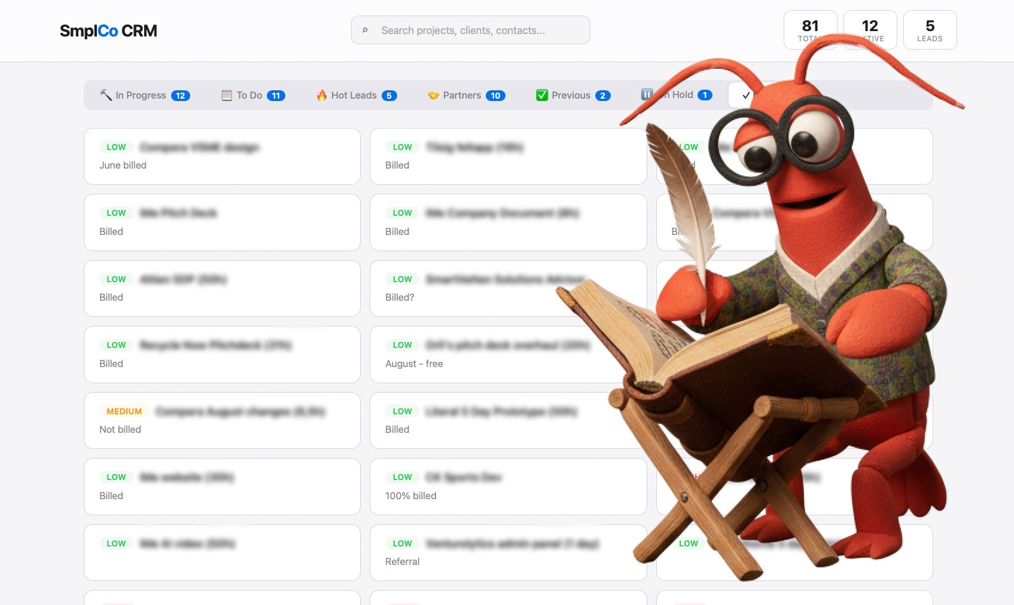
Task: Click the count badge showing 12 on In Progress
Action: [180, 95]
